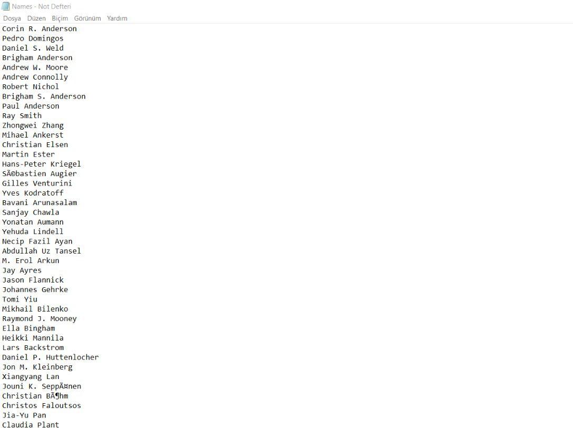Screen dimensions: 573x428
Task: Click the line 'Jia-Yu Pan'
Action: 24,415
